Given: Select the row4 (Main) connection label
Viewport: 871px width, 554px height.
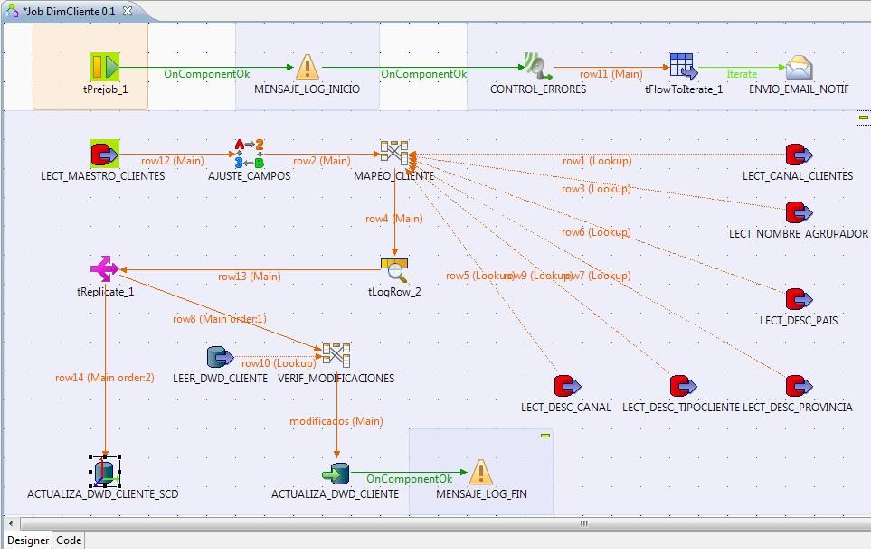Looking at the screenshot, I should (393, 219).
